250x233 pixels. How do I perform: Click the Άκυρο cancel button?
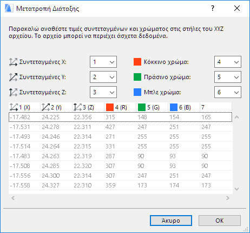point(171,221)
